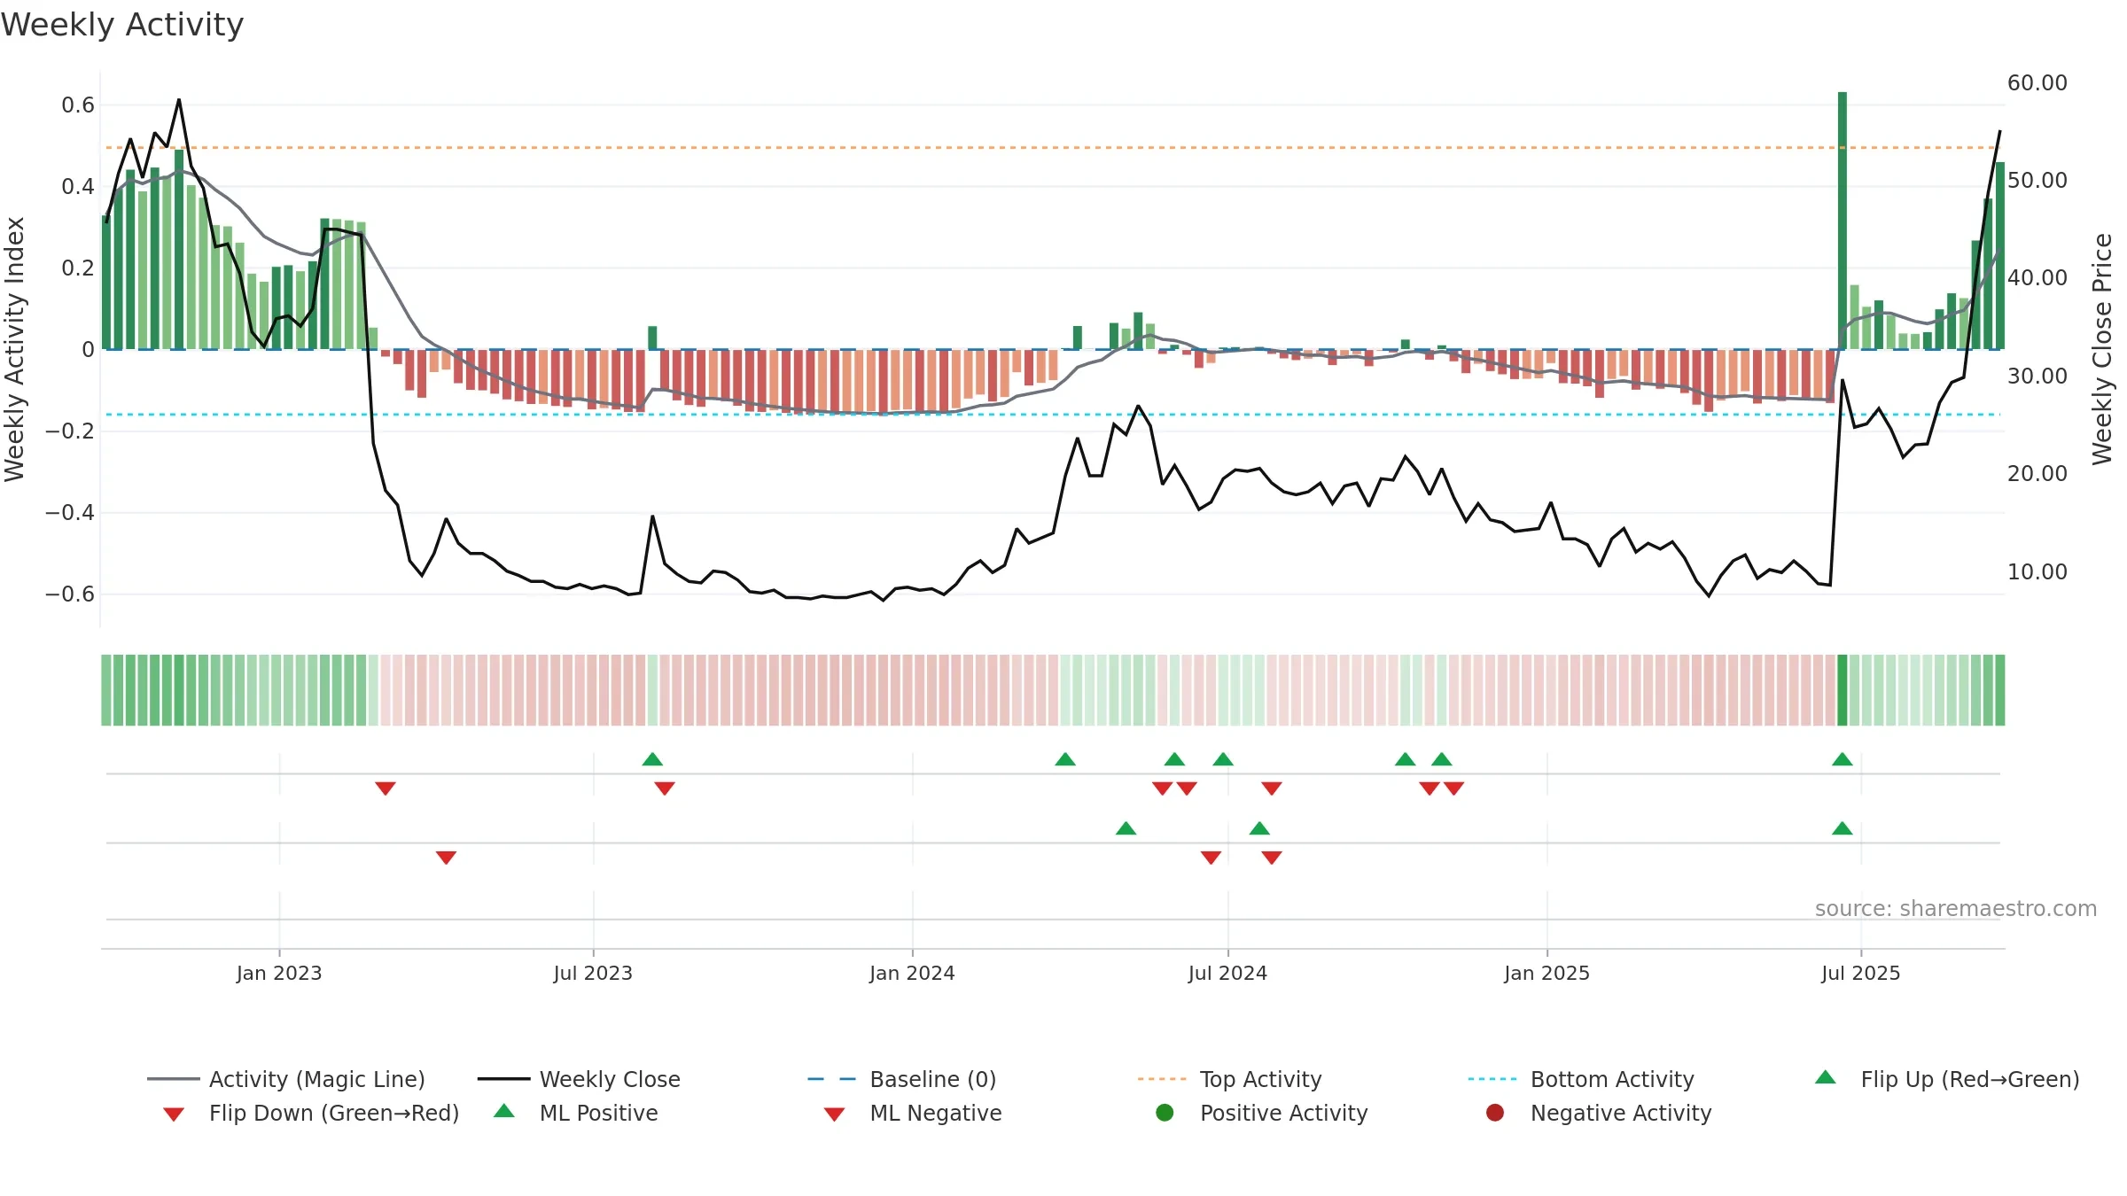
Task: Select the green flip-up marker near Jul 2025
Action: point(1843,759)
